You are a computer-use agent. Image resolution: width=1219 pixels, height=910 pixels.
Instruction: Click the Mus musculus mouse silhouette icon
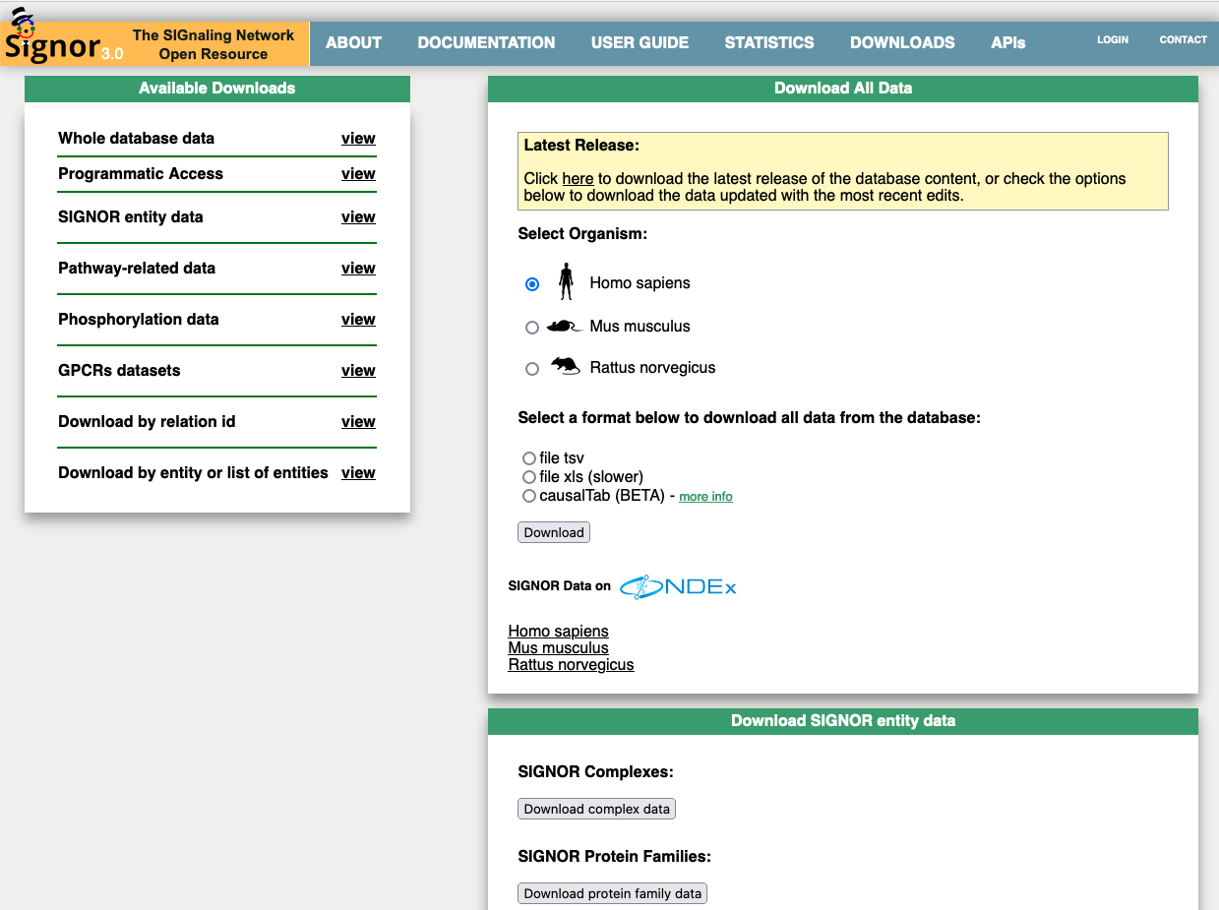coord(566,327)
